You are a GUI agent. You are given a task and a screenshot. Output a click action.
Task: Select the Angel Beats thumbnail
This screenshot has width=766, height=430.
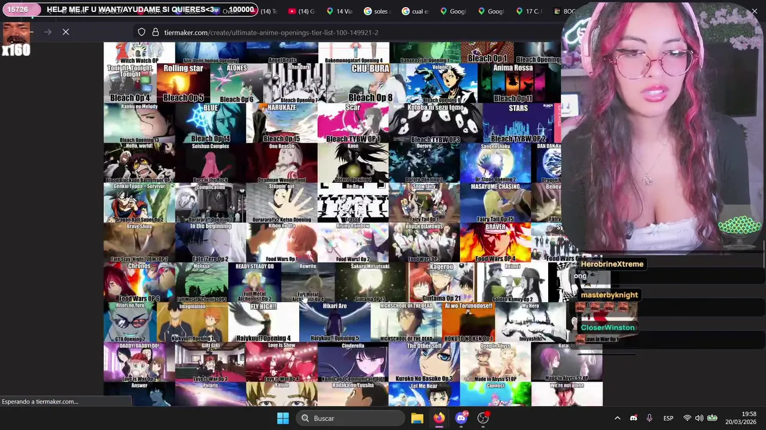[x=282, y=53]
